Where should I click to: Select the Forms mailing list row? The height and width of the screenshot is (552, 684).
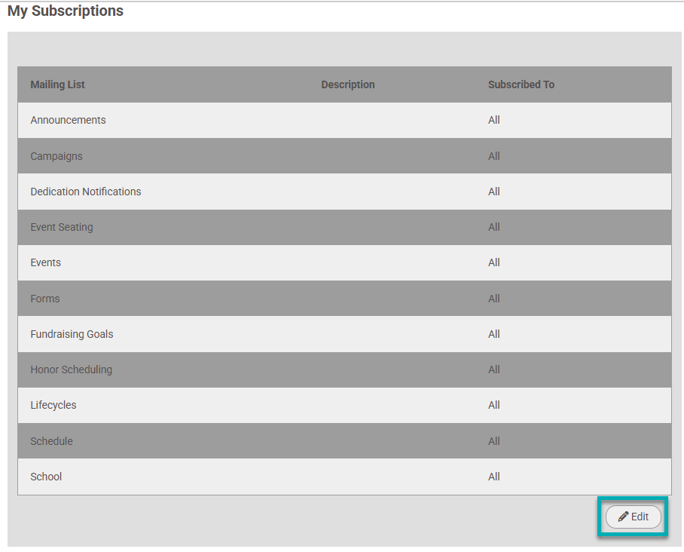pos(45,299)
